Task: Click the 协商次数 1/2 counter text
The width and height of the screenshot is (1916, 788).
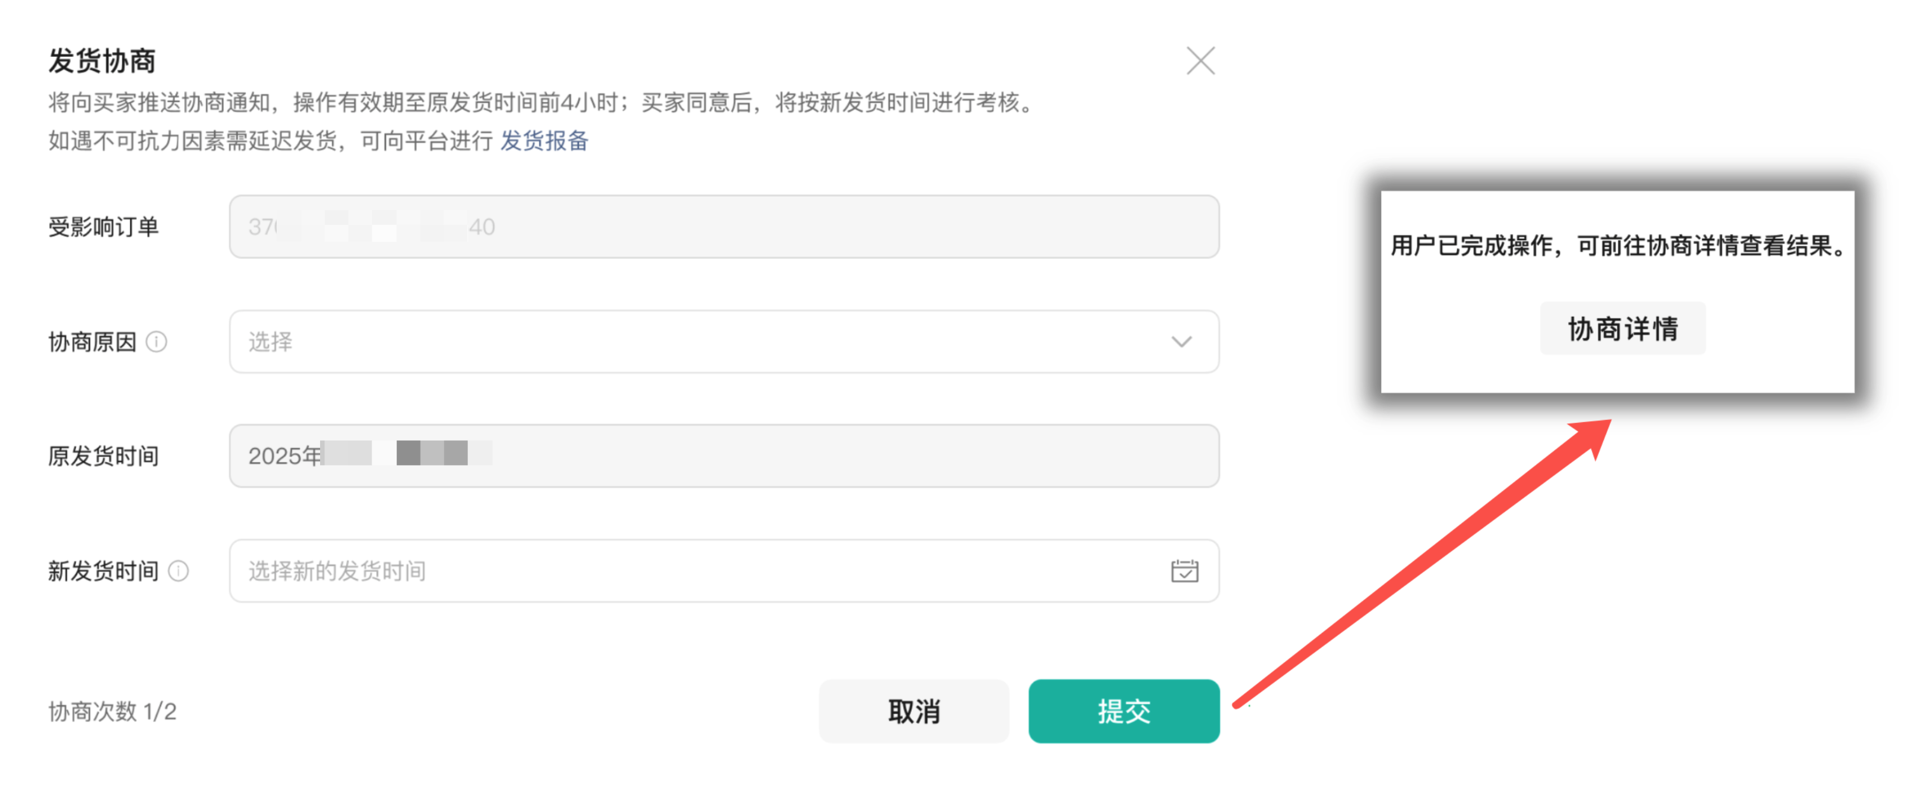Action: tap(112, 711)
